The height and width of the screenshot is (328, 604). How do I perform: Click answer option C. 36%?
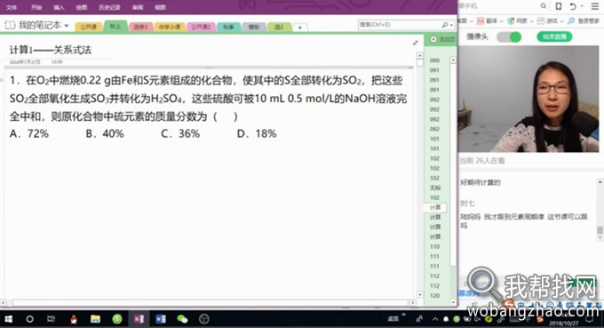(180, 133)
